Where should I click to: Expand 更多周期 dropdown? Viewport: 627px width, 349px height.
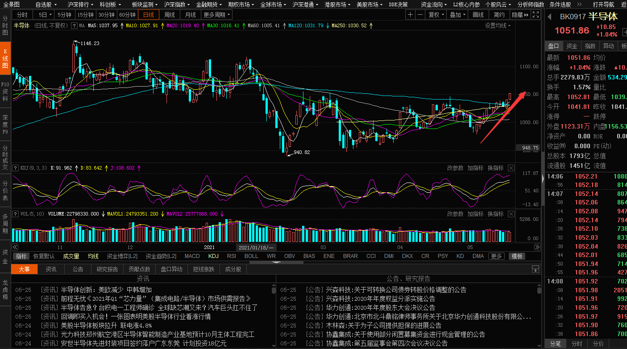coord(216,15)
